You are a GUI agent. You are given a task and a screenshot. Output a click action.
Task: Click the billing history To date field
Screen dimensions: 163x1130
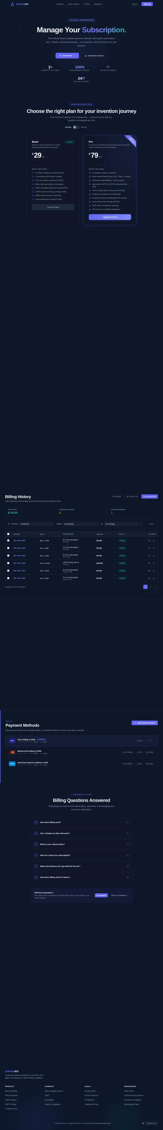click(123, 524)
